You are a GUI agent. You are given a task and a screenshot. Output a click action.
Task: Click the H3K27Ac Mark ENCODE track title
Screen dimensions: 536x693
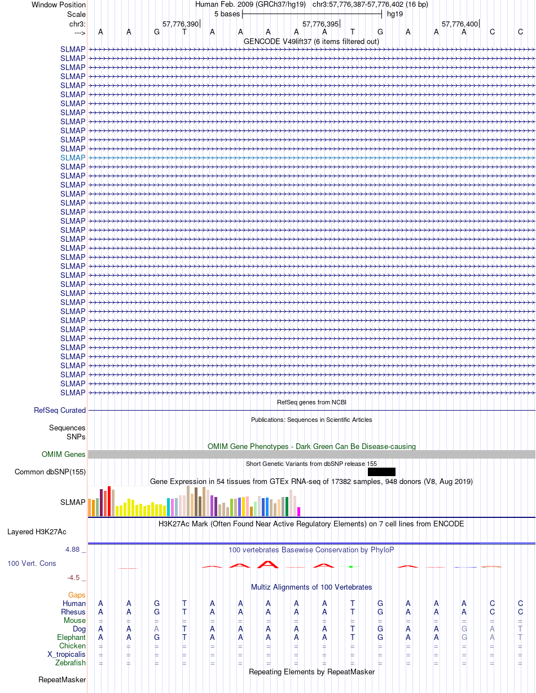coord(311,524)
